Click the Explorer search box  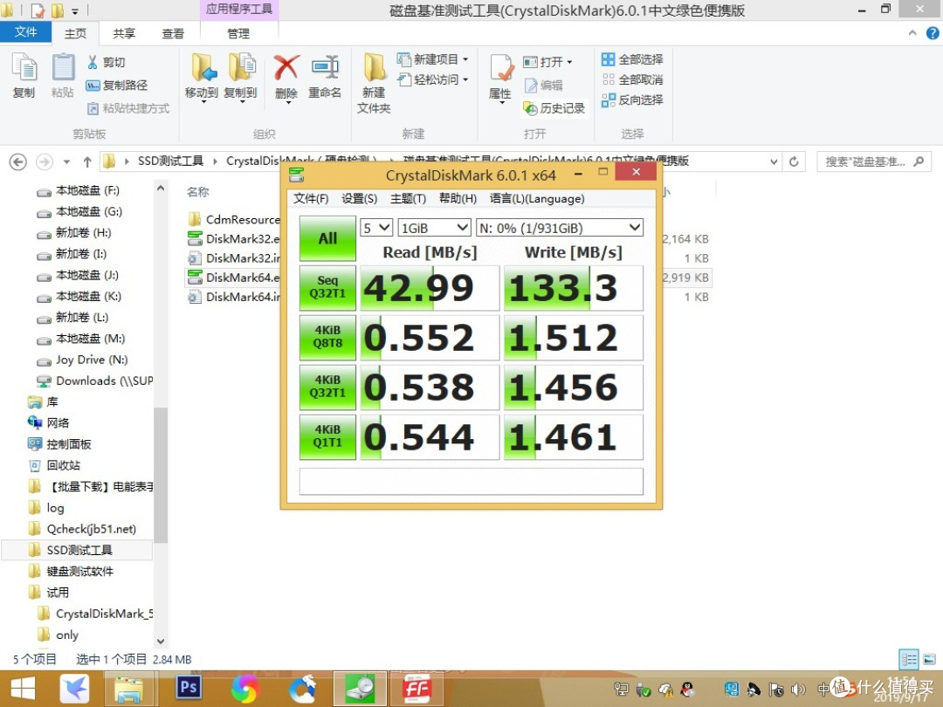coord(873,161)
